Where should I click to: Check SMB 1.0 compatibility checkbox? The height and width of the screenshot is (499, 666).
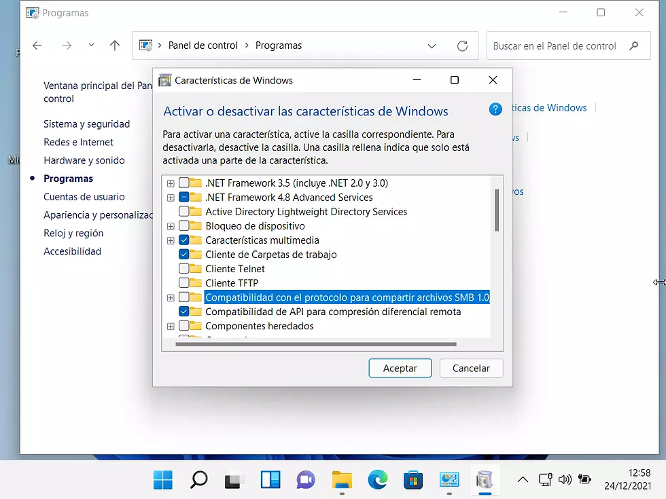pyautogui.click(x=184, y=297)
